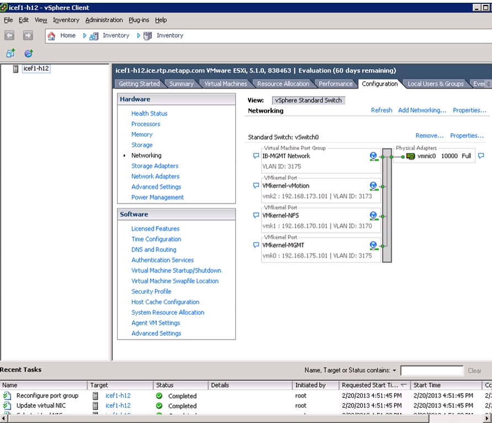Click the forward navigation arrow

tap(28, 35)
